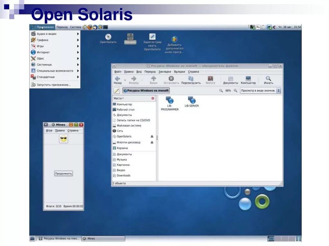Open the terminal launcher in top panel
The width and height of the screenshot is (329, 246).
pyautogui.click(x=105, y=27)
